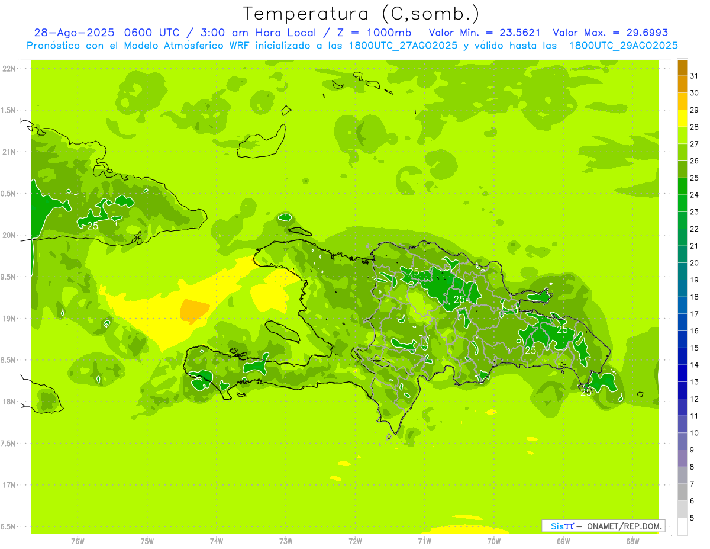Click the 'SisTT – ONAMET/REP.DOM.' credit box
This screenshot has width=710, height=549.
click(603, 526)
